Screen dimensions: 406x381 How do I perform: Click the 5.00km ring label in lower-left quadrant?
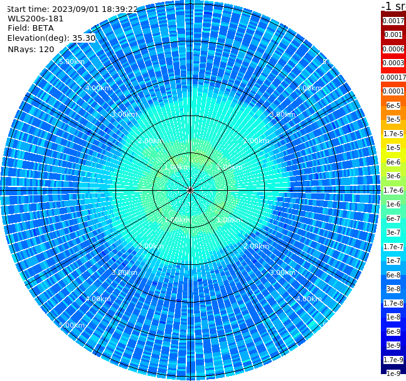click(72, 325)
